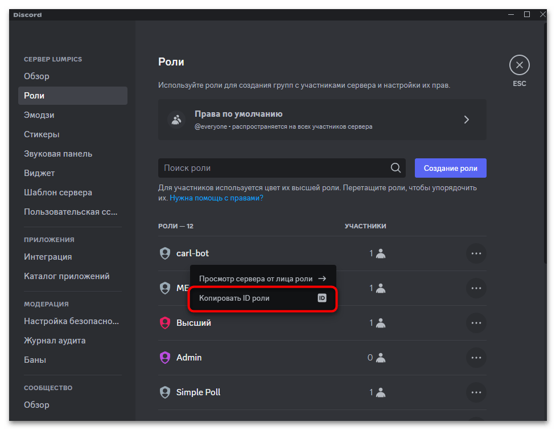
Task: Open the Simple Poll role row
Action: (198, 392)
